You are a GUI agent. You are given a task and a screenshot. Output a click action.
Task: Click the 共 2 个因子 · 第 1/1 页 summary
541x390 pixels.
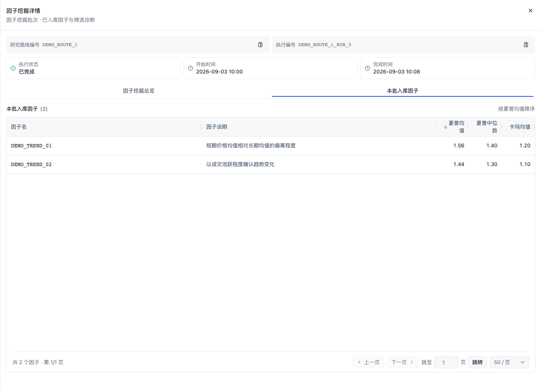pyautogui.click(x=38, y=362)
